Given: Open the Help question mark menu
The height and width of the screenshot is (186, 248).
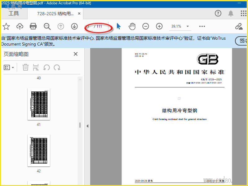Looking at the screenshot, I should (x=218, y=13).
